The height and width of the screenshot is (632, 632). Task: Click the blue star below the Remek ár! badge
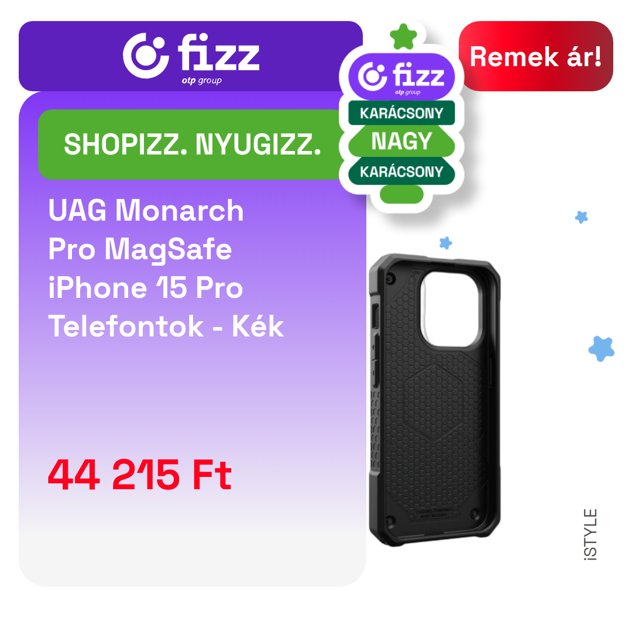(x=581, y=217)
